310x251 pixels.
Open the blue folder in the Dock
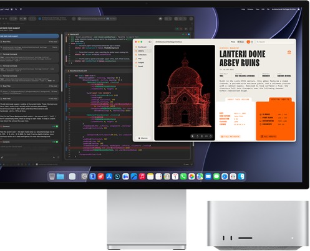click(61, 177)
